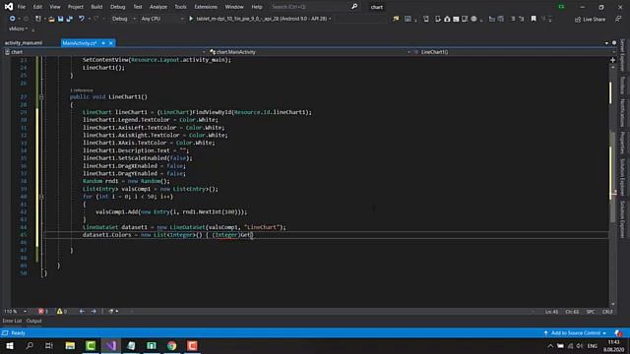Open the Project menu
Viewport: 630px width, 354px height.
(76, 7)
